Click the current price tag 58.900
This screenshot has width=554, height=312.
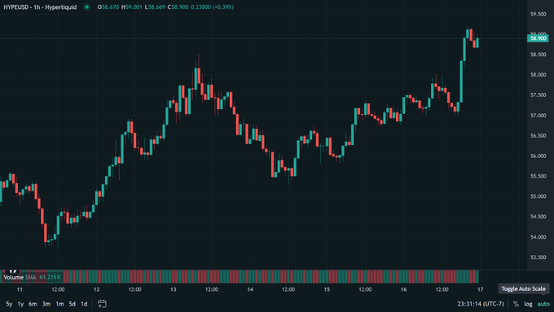coord(538,38)
